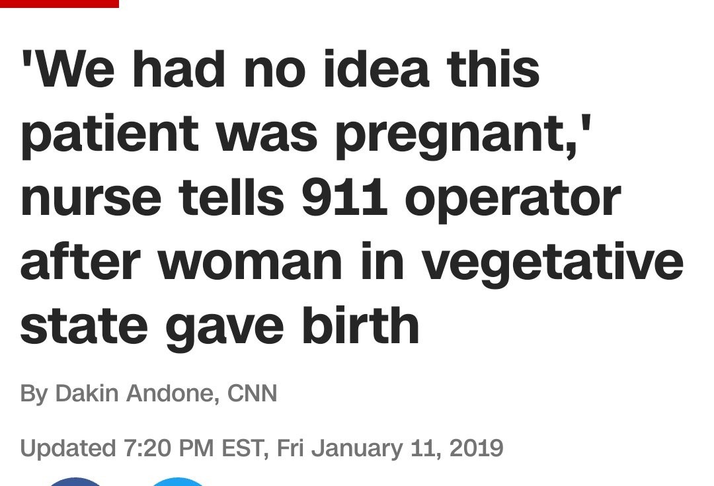Click headline text 'after woman in vegetative'
Viewport: 714px width, 486px height.
pyautogui.click(x=352, y=263)
